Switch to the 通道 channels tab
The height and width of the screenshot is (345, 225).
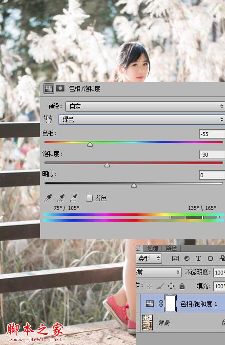pyautogui.click(x=153, y=248)
